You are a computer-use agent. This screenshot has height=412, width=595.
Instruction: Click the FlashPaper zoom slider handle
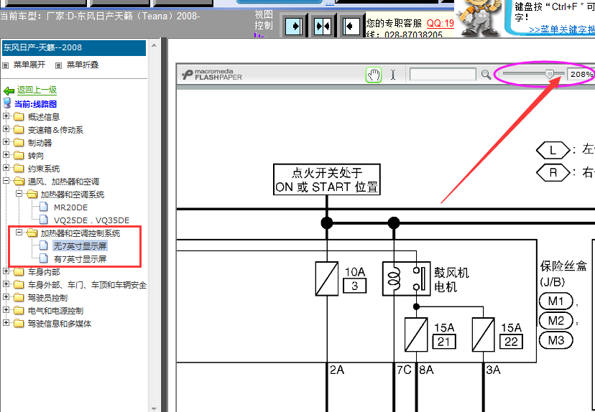point(549,74)
